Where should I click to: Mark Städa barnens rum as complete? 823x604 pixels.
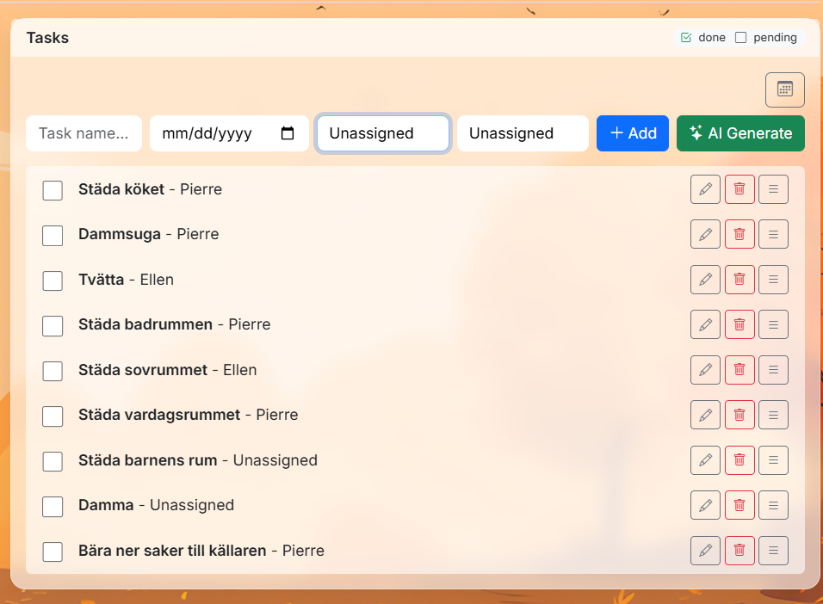[53, 461]
